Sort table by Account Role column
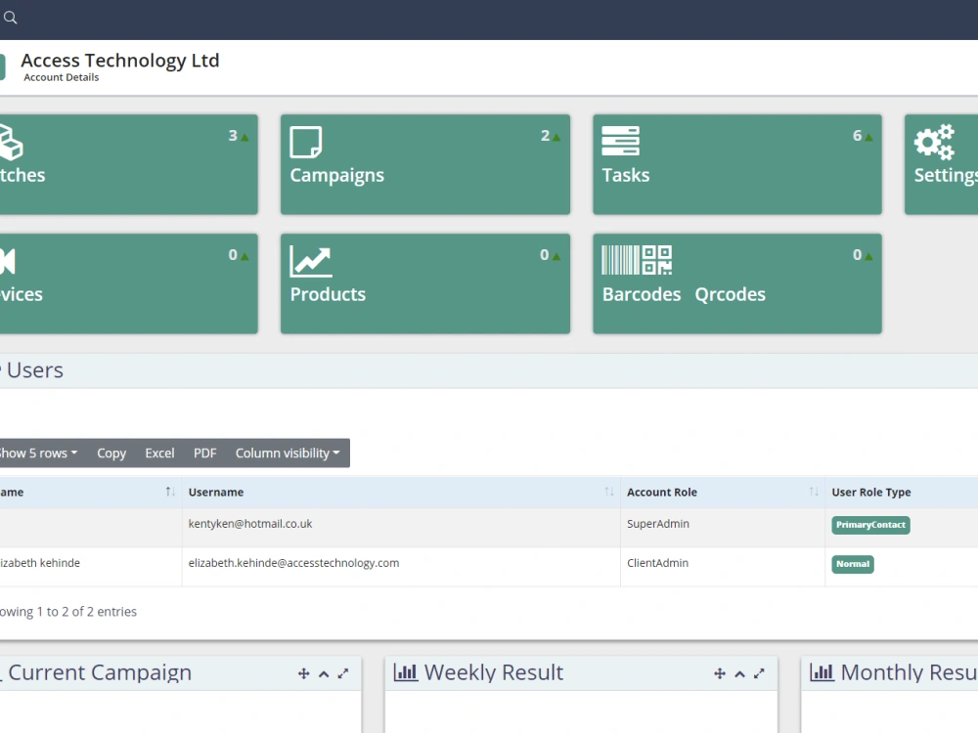The image size is (978, 733). click(723, 493)
